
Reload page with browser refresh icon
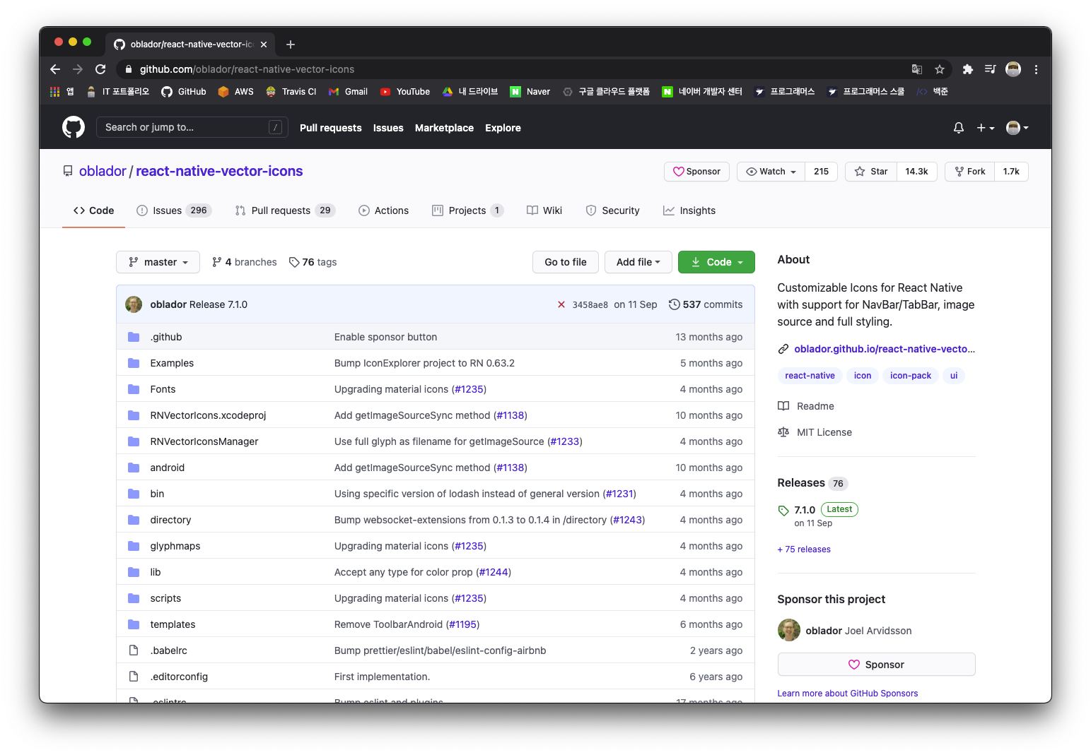(x=100, y=69)
